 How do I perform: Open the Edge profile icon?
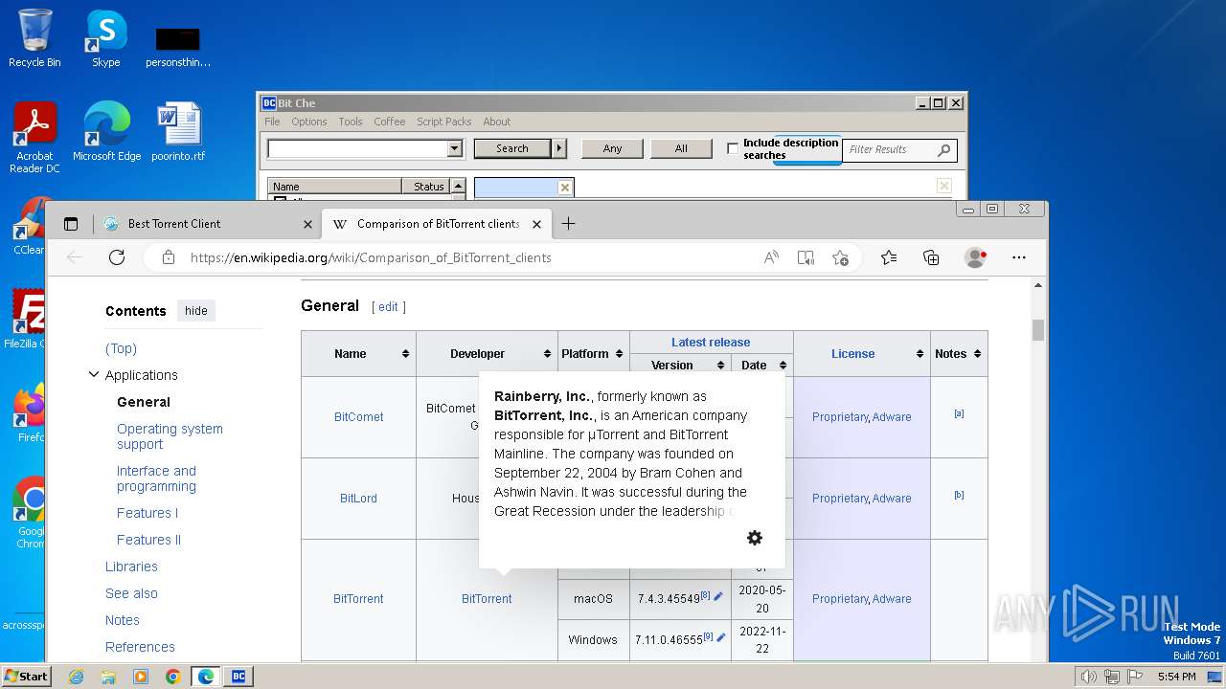tap(975, 257)
